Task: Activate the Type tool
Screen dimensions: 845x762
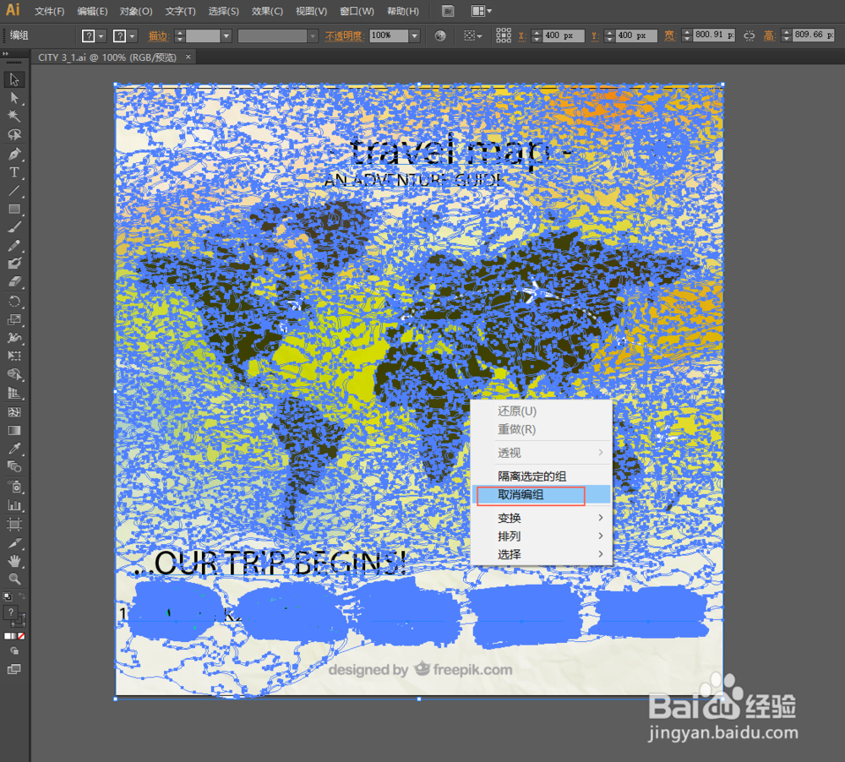Action: pyautogui.click(x=14, y=172)
